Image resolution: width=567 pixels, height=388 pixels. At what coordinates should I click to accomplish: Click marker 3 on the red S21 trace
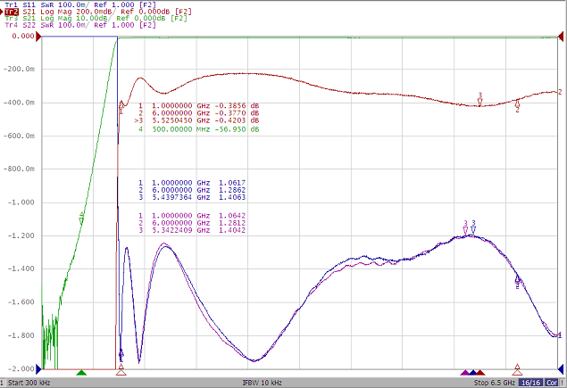(479, 102)
